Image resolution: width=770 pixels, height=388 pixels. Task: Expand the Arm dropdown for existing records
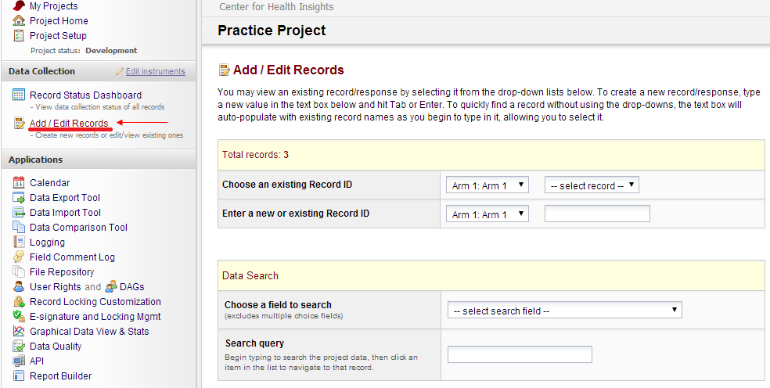pyautogui.click(x=487, y=185)
